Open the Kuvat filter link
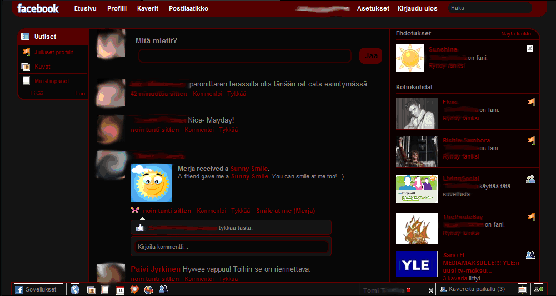The height and width of the screenshot is (296, 556). pos(43,67)
